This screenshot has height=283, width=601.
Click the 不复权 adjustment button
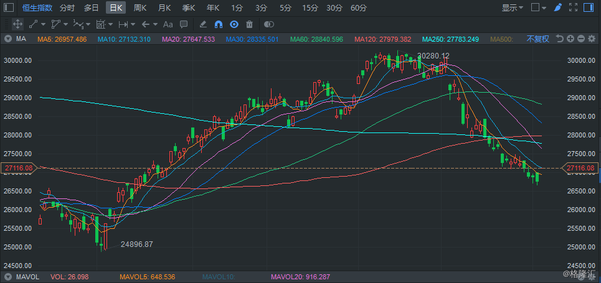[537, 39]
